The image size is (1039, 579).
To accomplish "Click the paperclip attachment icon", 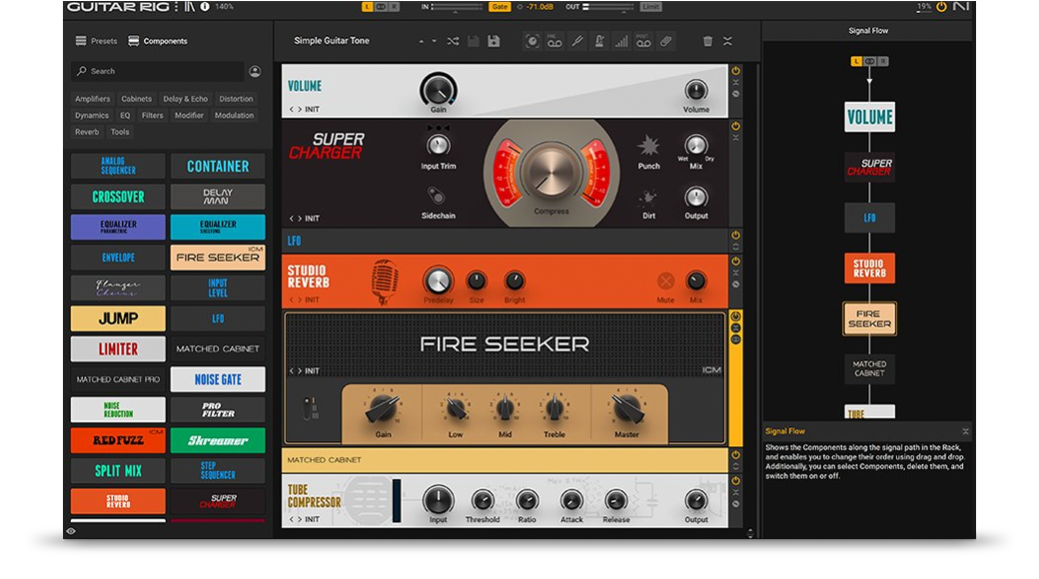I will (666, 41).
